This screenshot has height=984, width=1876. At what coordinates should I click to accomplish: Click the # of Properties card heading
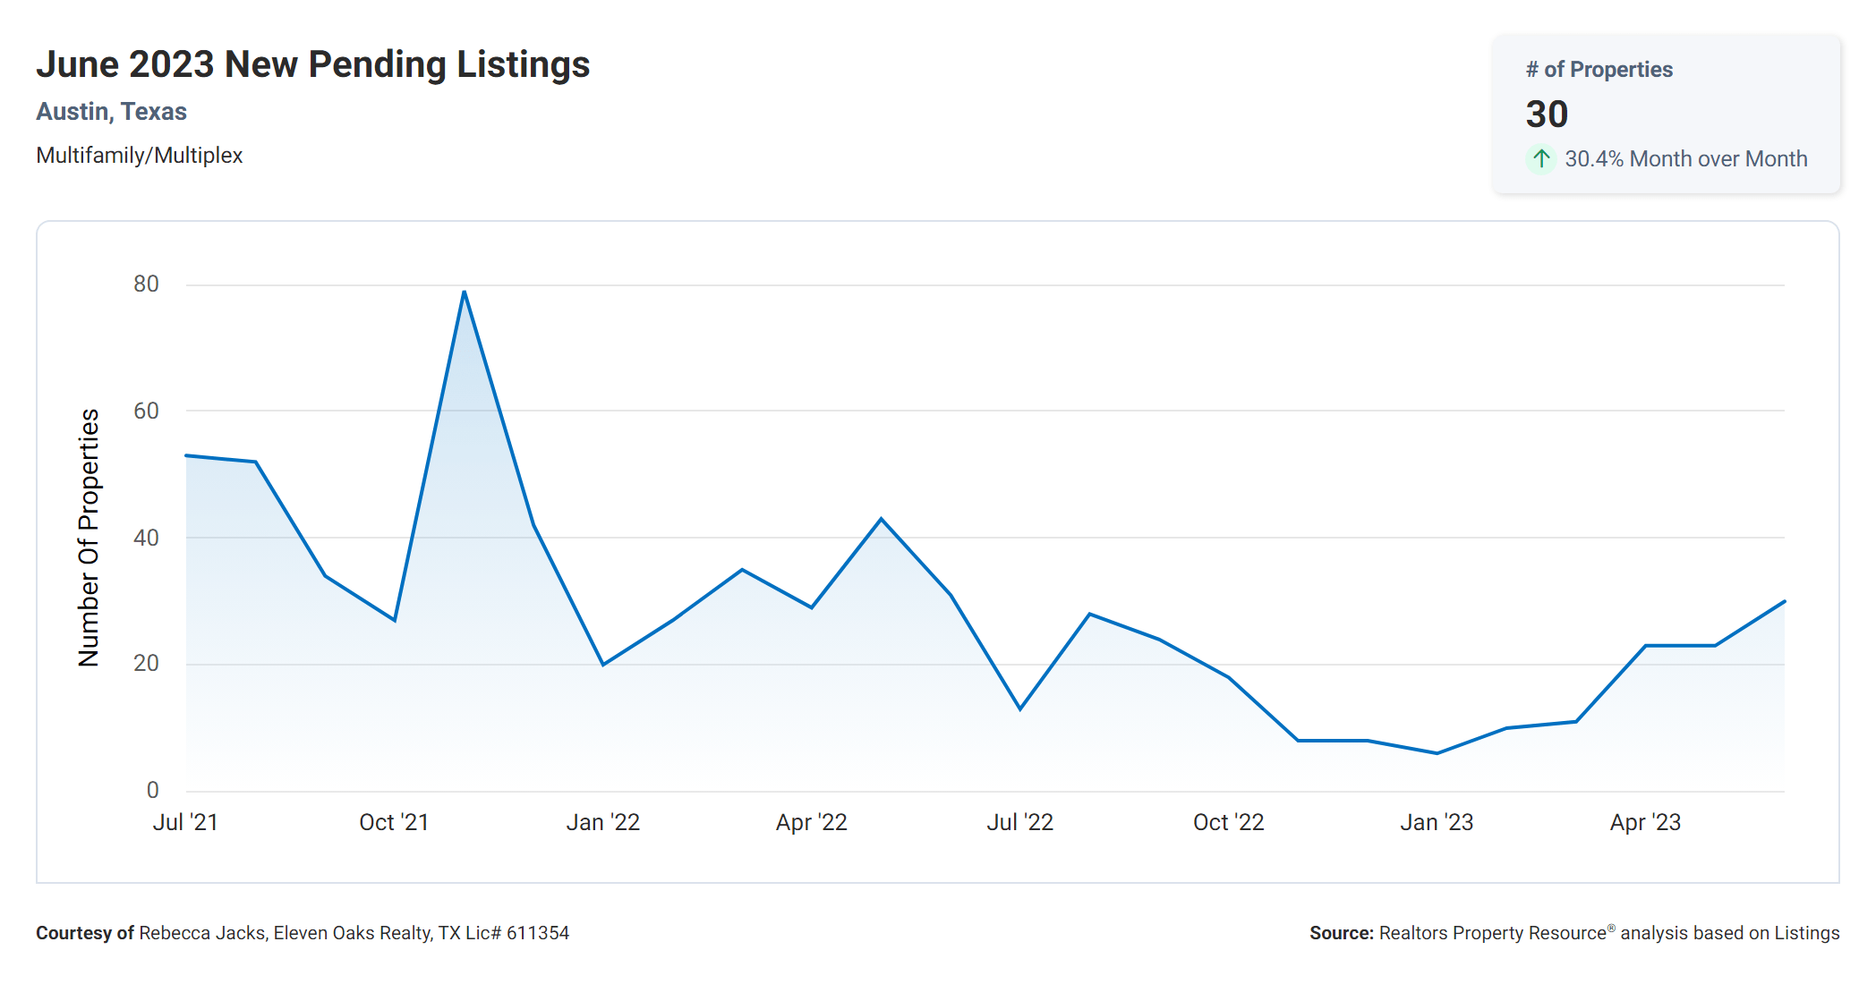pyautogui.click(x=1599, y=70)
